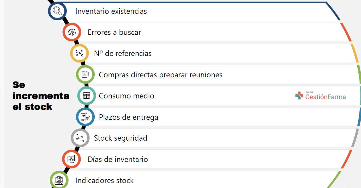Image resolution: width=361 pixels, height=188 pixels.
Task: Click the Se incrementa el stock heading
Action: pyautogui.click(x=41, y=96)
